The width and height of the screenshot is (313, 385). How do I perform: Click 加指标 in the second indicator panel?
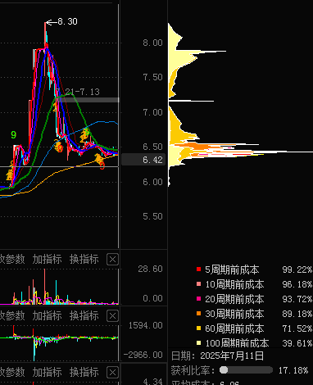(48, 316)
